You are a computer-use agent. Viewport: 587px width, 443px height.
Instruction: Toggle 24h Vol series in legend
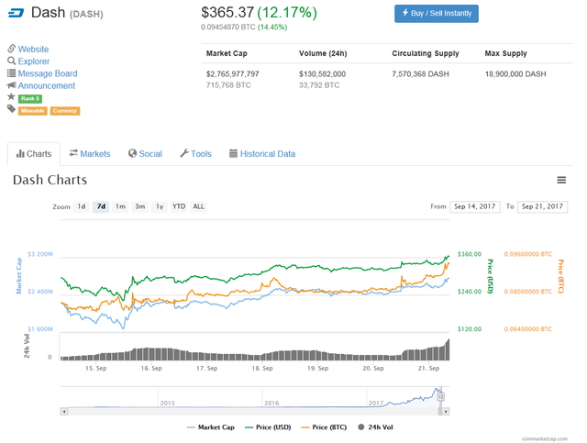(375, 427)
